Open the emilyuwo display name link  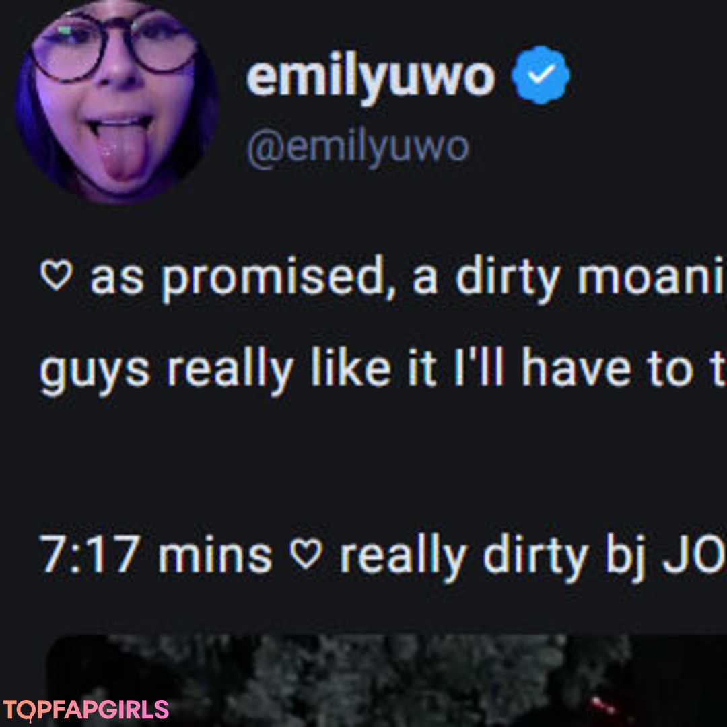[370, 77]
